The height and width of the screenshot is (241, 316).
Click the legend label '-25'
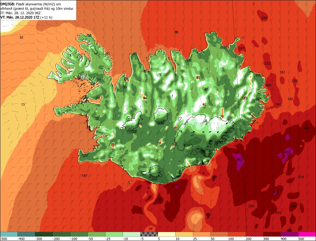click(x=108, y=239)
